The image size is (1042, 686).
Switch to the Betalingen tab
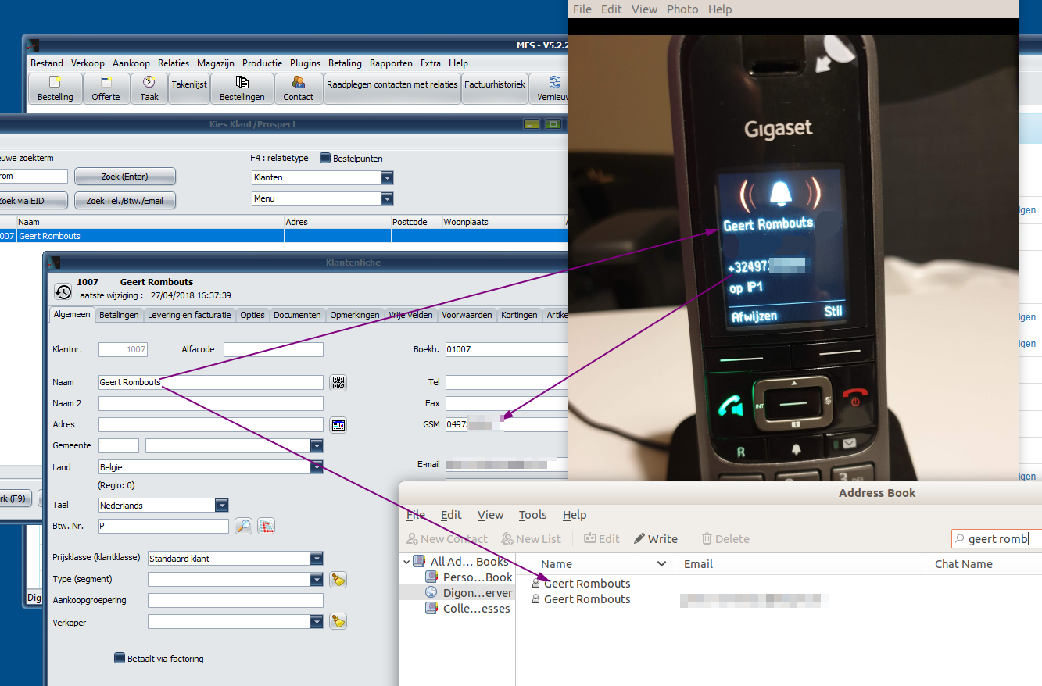click(120, 315)
